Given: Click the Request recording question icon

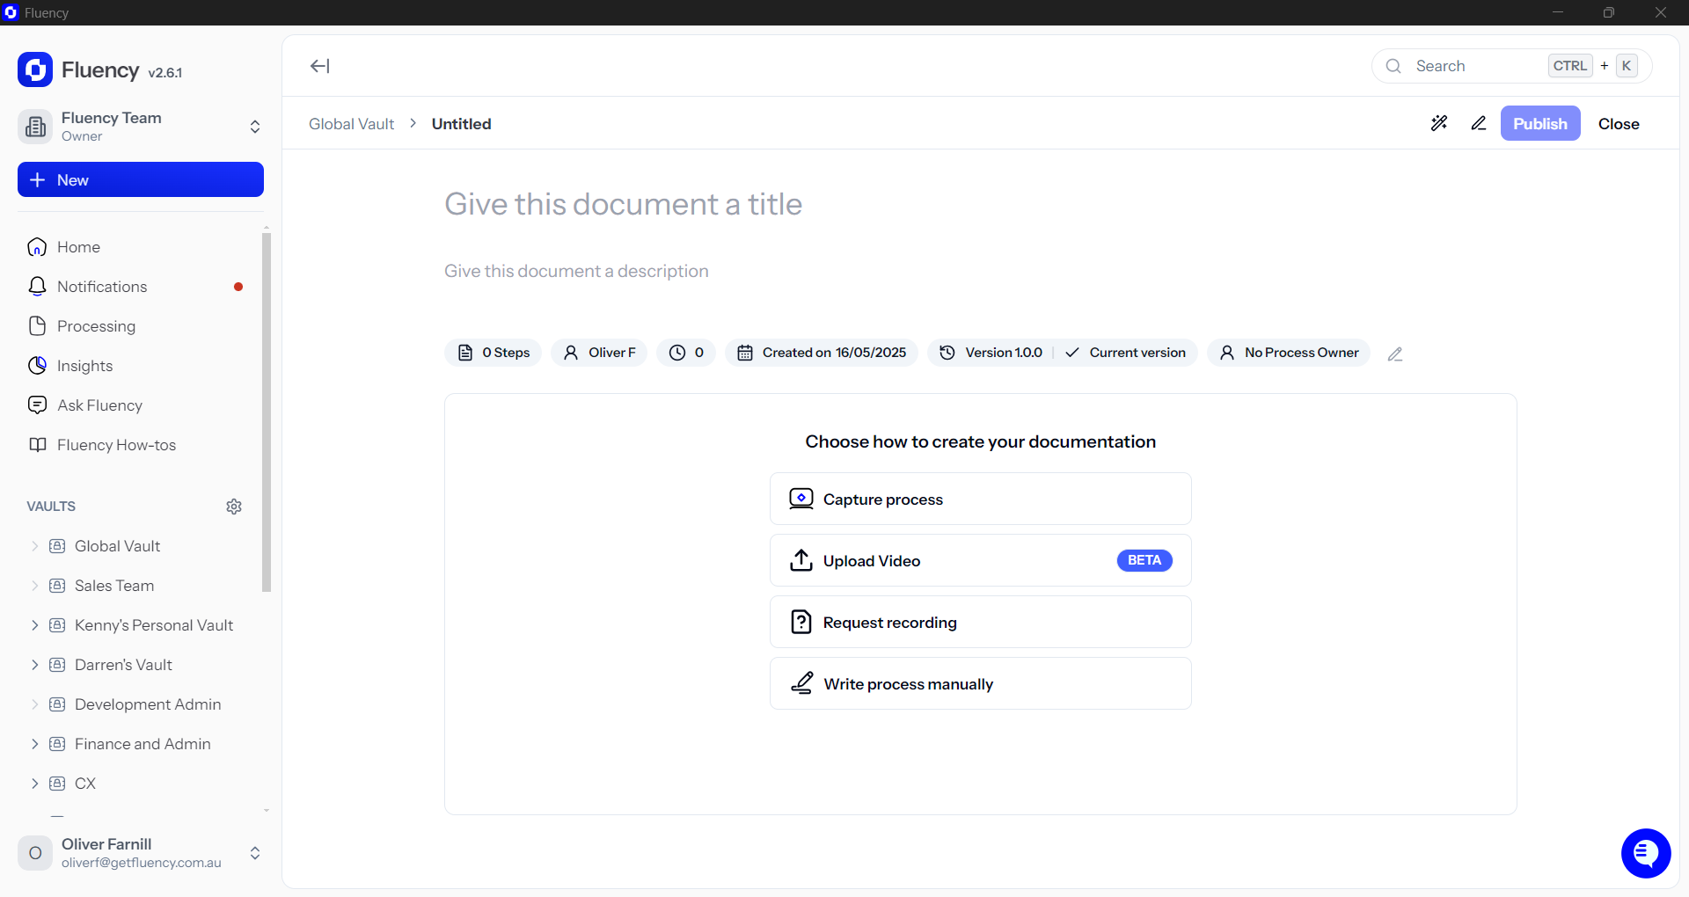Looking at the screenshot, I should pos(801,622).
